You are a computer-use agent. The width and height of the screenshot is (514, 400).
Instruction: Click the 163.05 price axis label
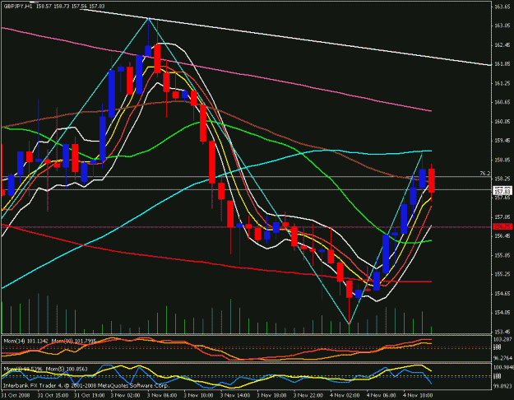click(502, 26)
